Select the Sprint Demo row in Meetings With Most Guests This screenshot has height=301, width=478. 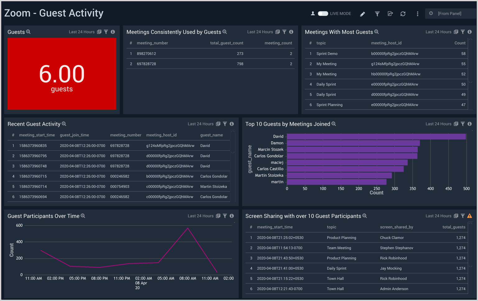[326, 53]
